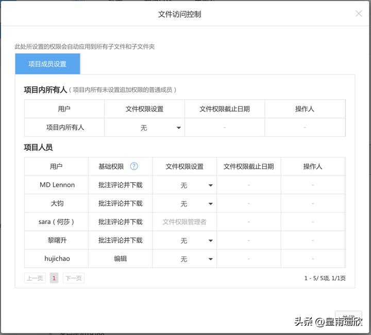Image resolution: width=371 pixels, height=335 pixels.
Task: Open 文件权限设置 dropdown for 大钧
Action: 184,204
